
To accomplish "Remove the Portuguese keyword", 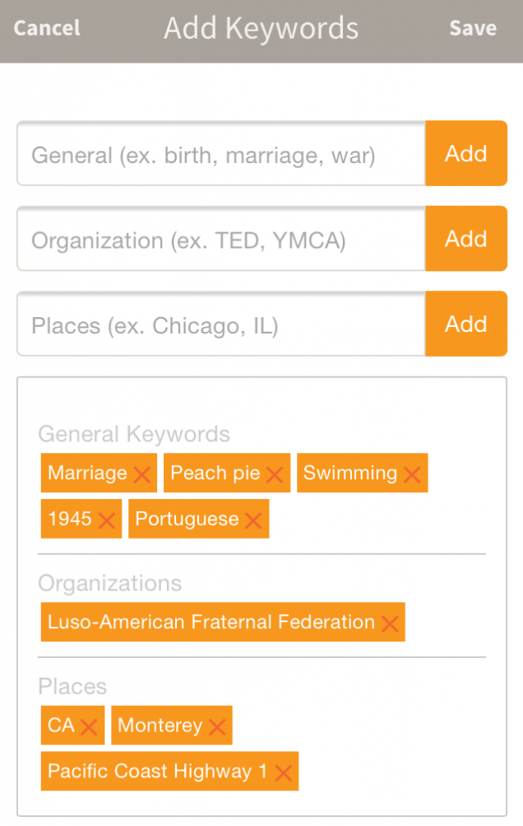I will pos(253,521).
